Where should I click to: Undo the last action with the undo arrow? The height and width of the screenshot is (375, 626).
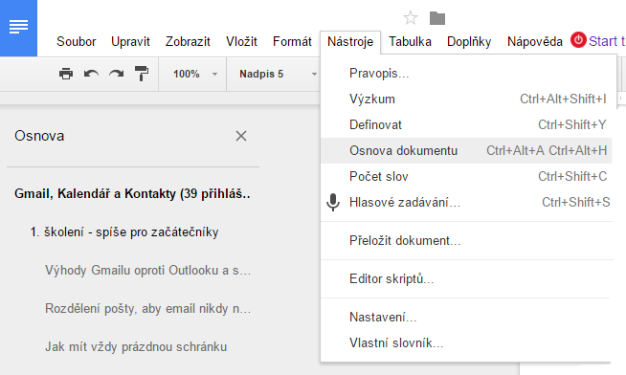91,74
